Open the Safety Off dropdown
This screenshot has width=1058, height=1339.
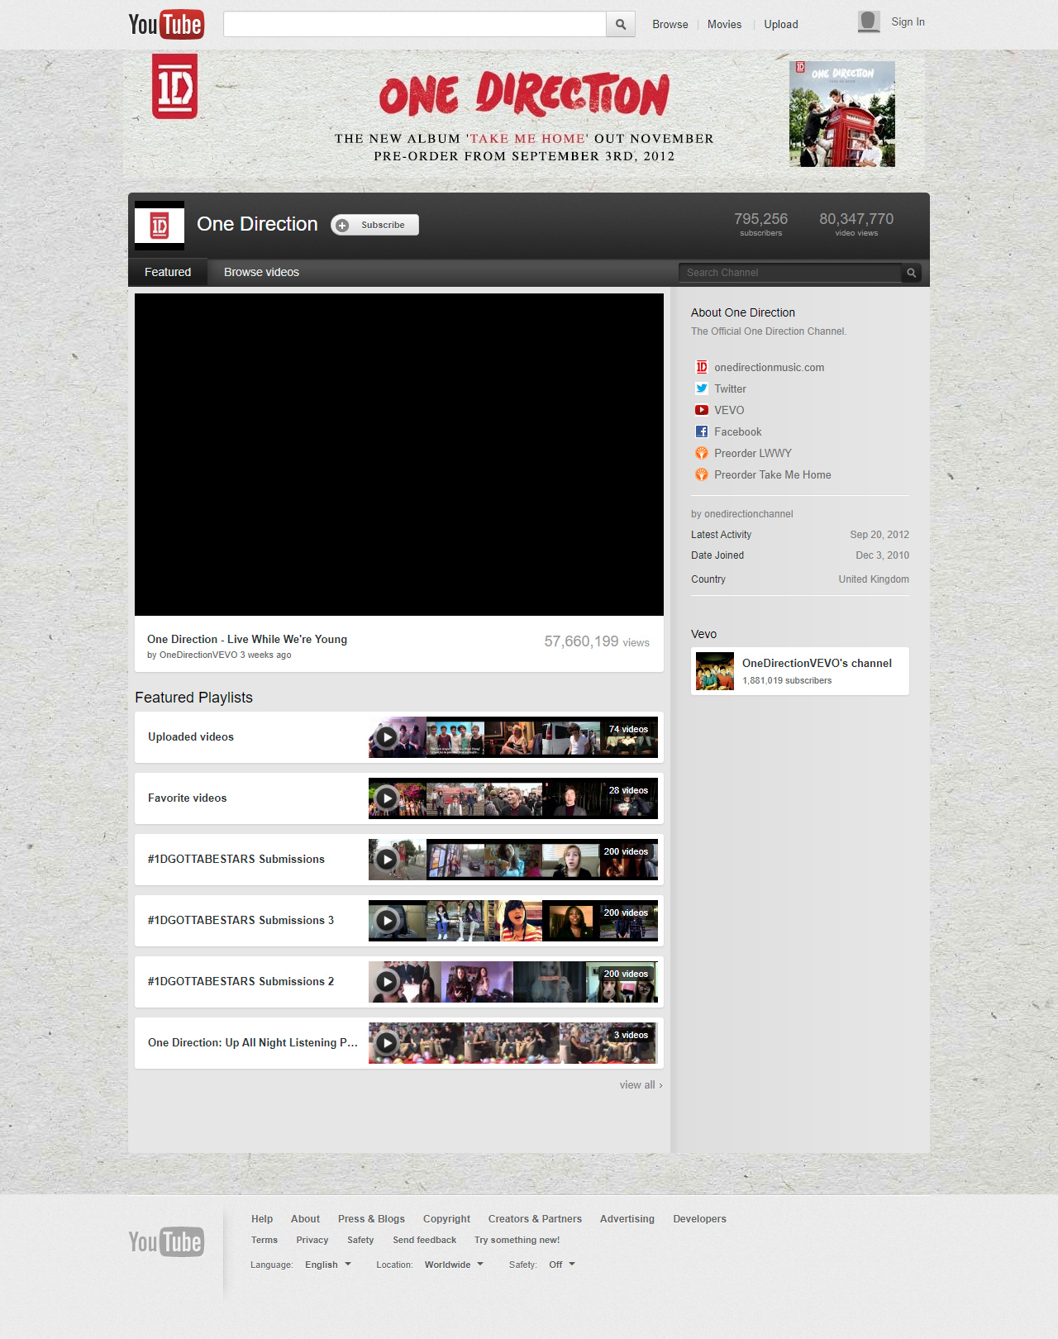(x=562, y=1265)
